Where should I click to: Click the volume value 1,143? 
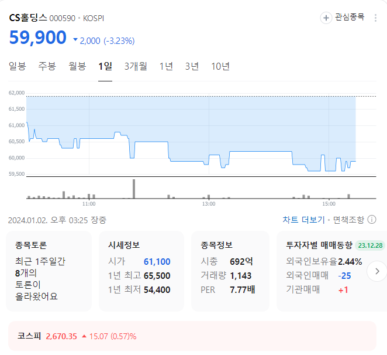click(241, 276)
